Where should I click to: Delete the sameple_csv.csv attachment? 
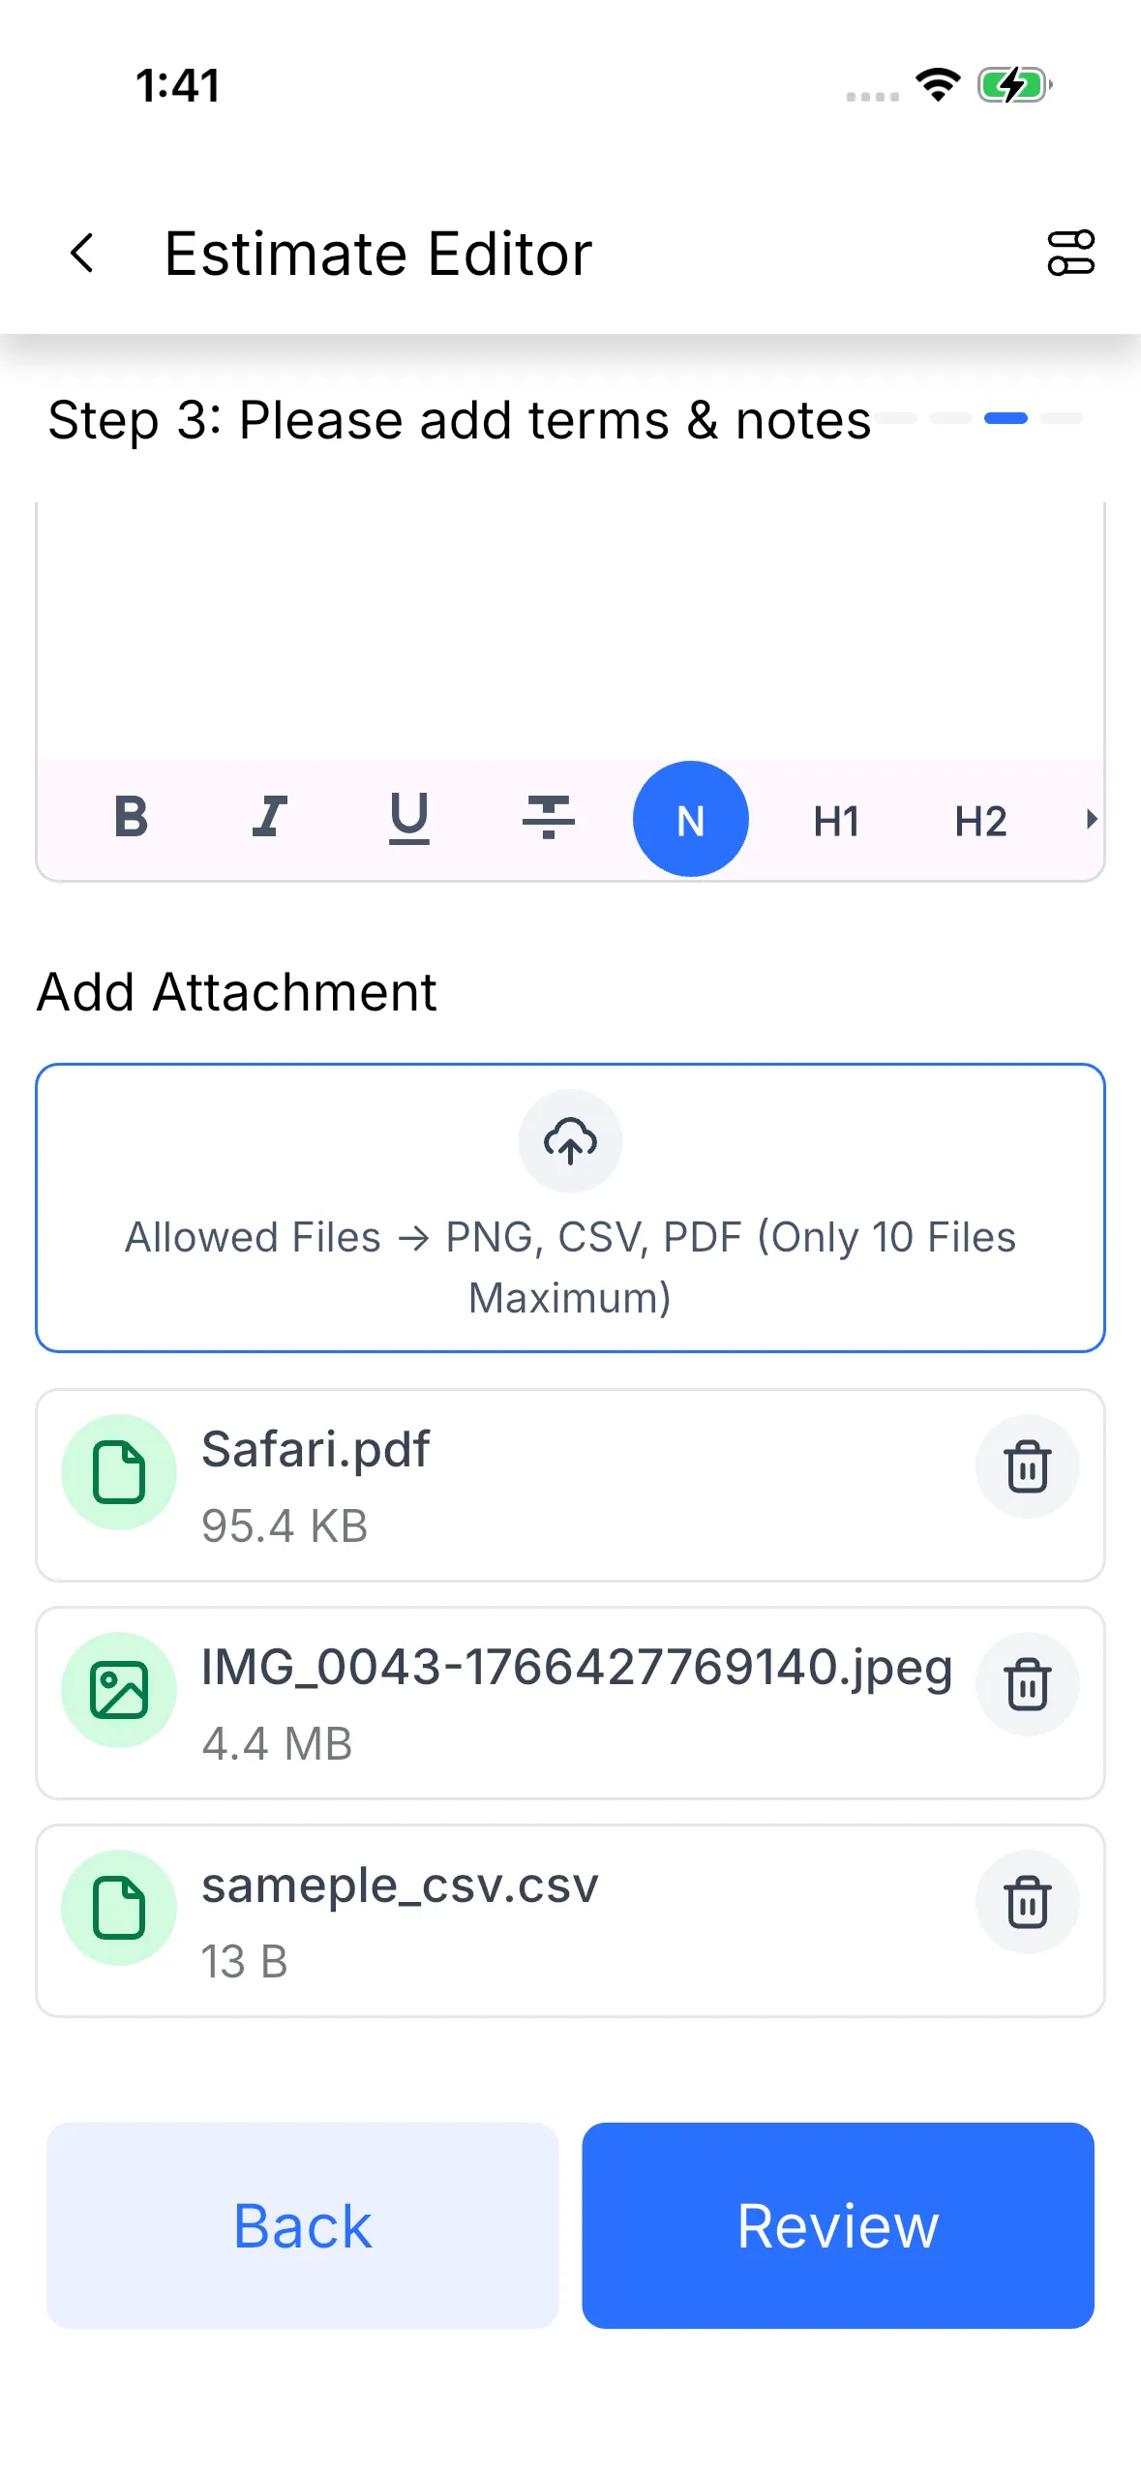[1028, 1902]
